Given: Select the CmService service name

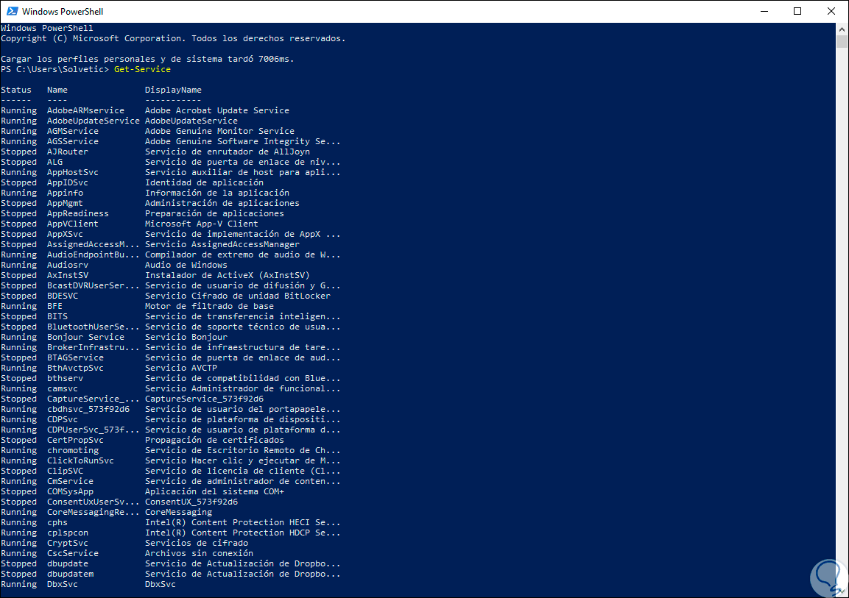Looking at the screenshot, I should click(x=71, y=481).
